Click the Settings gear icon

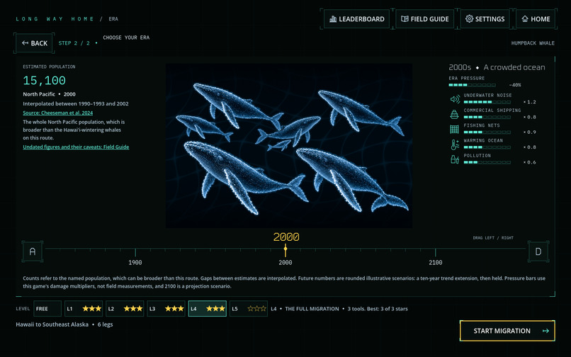click(470, 19)
